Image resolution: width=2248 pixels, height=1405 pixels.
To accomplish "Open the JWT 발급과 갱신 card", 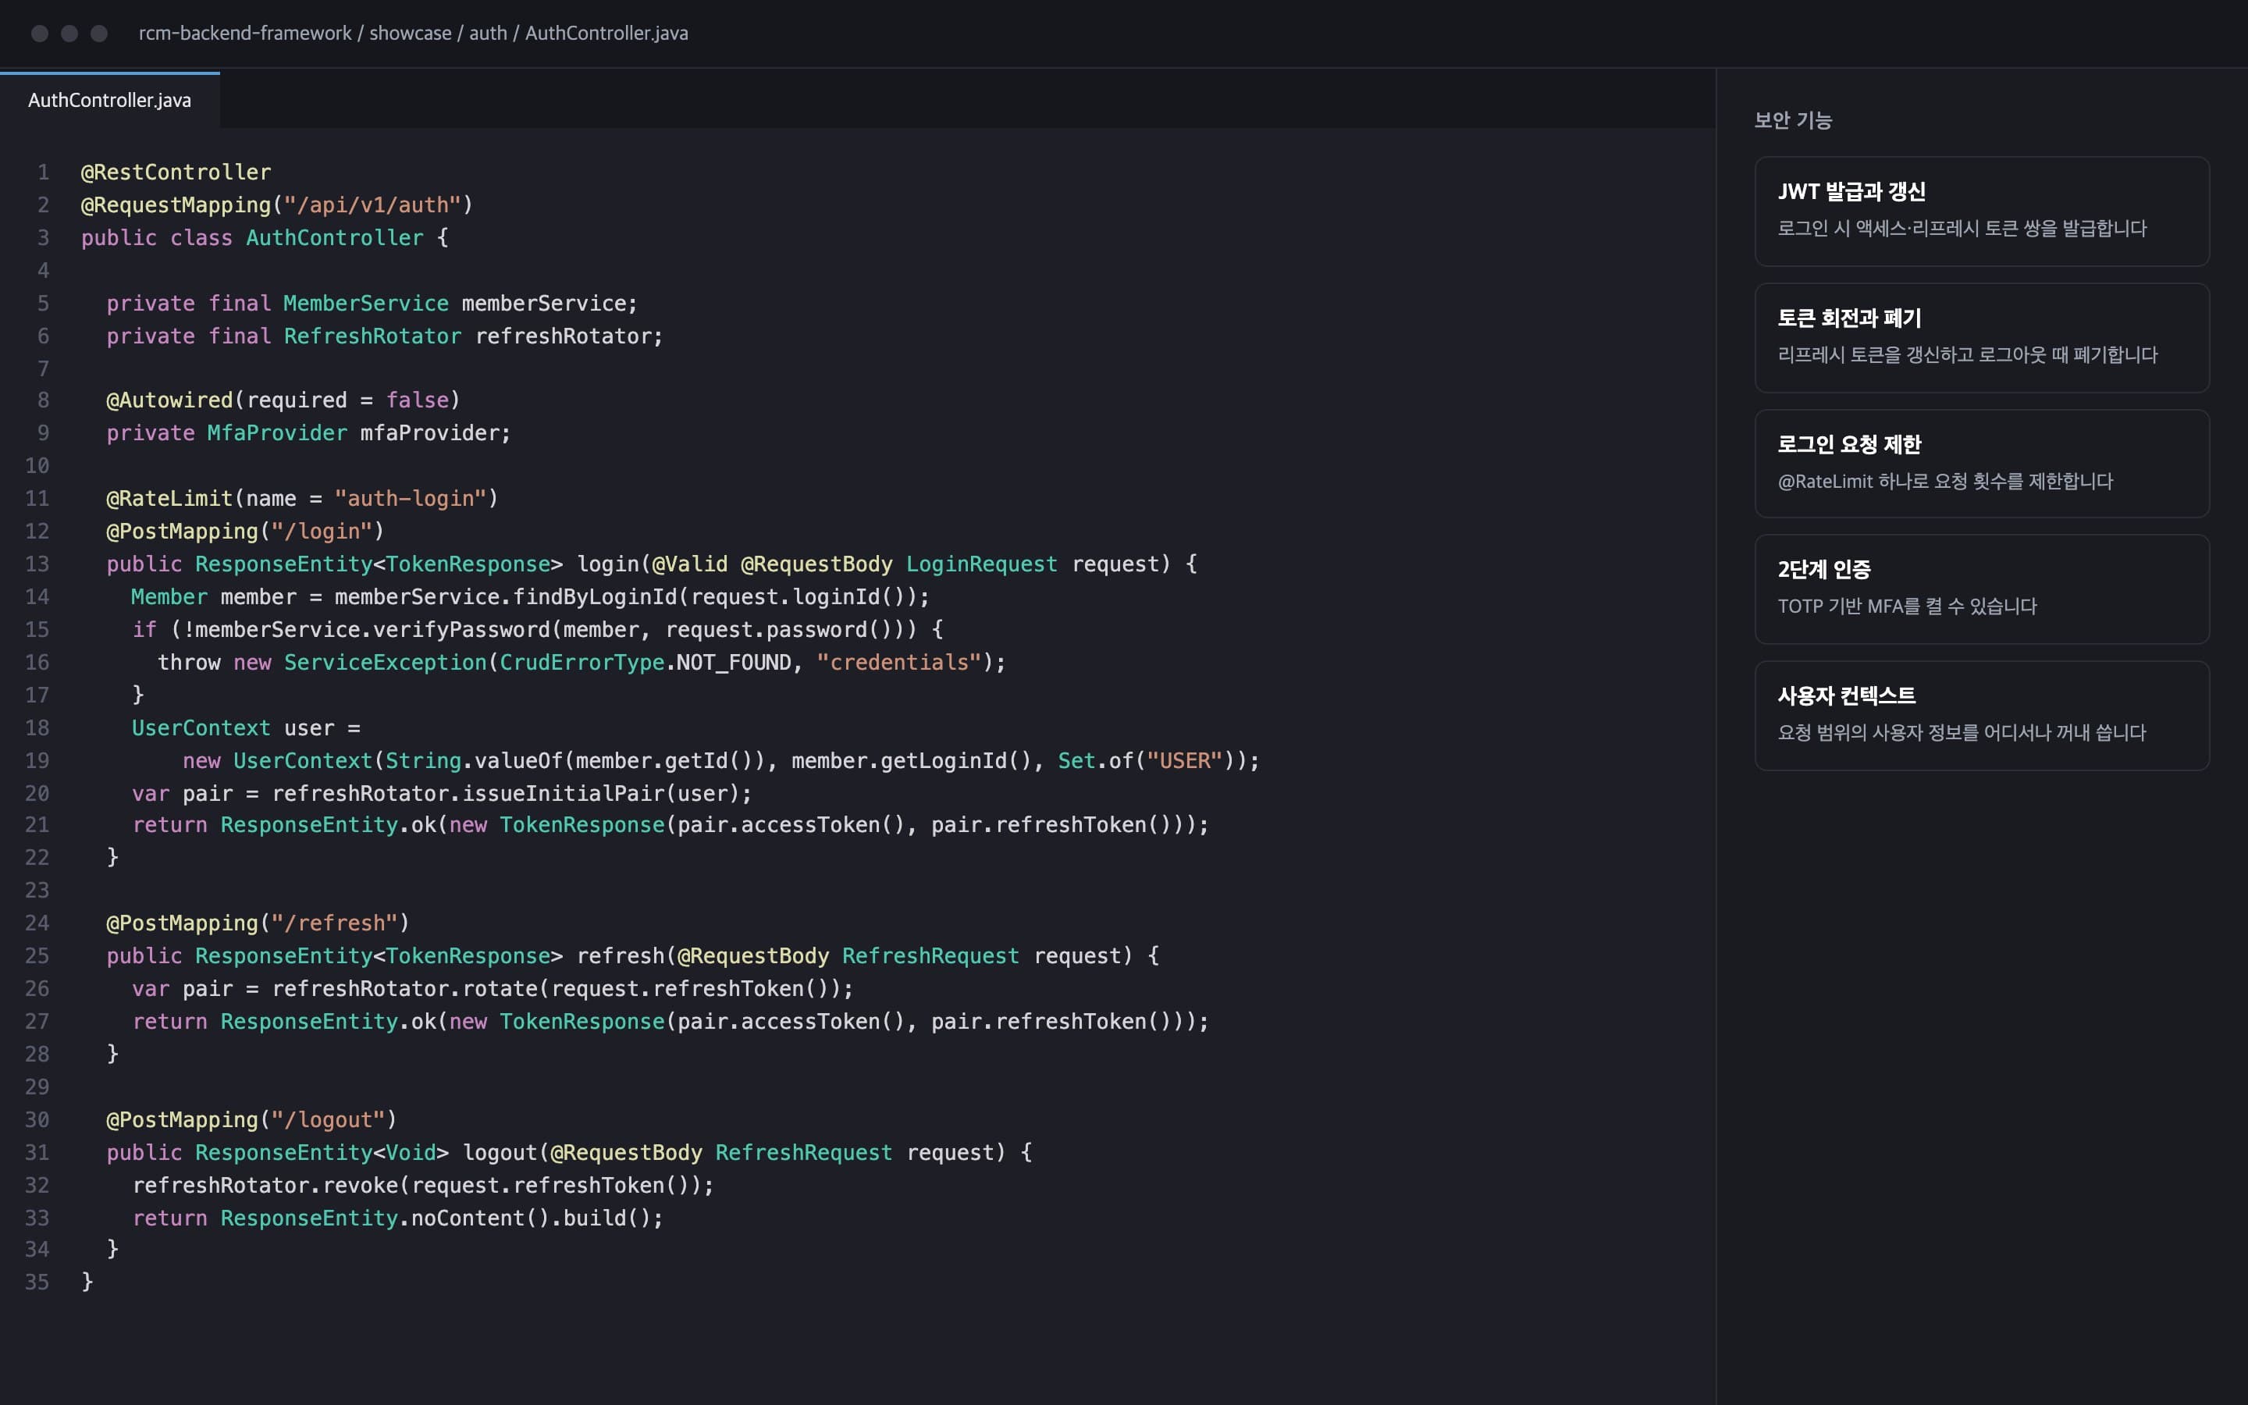I will point(1981,211).
